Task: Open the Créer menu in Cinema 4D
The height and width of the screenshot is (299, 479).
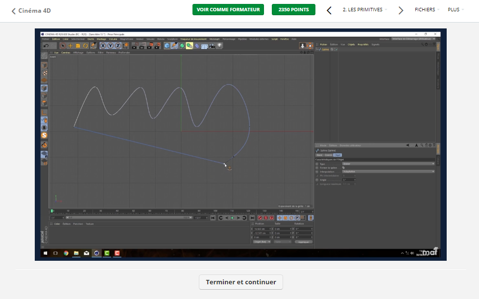Action: [65, 39]
